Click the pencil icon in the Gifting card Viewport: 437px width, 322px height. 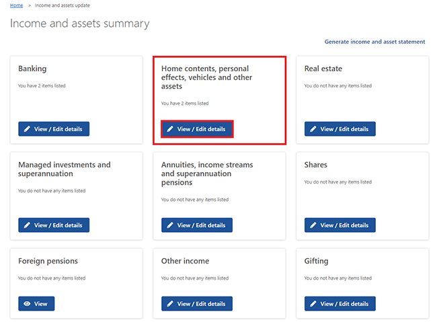pyautogui.click(x=313, y=304)
